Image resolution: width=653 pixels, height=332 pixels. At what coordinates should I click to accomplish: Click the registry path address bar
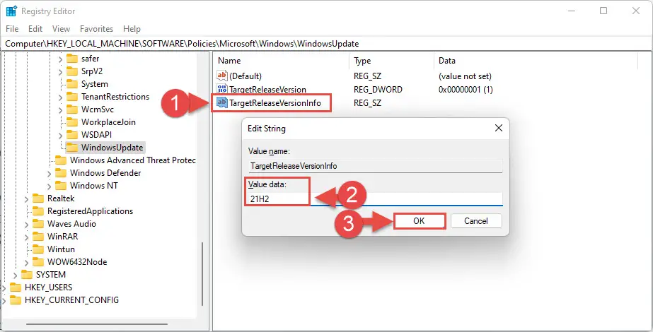327,44
